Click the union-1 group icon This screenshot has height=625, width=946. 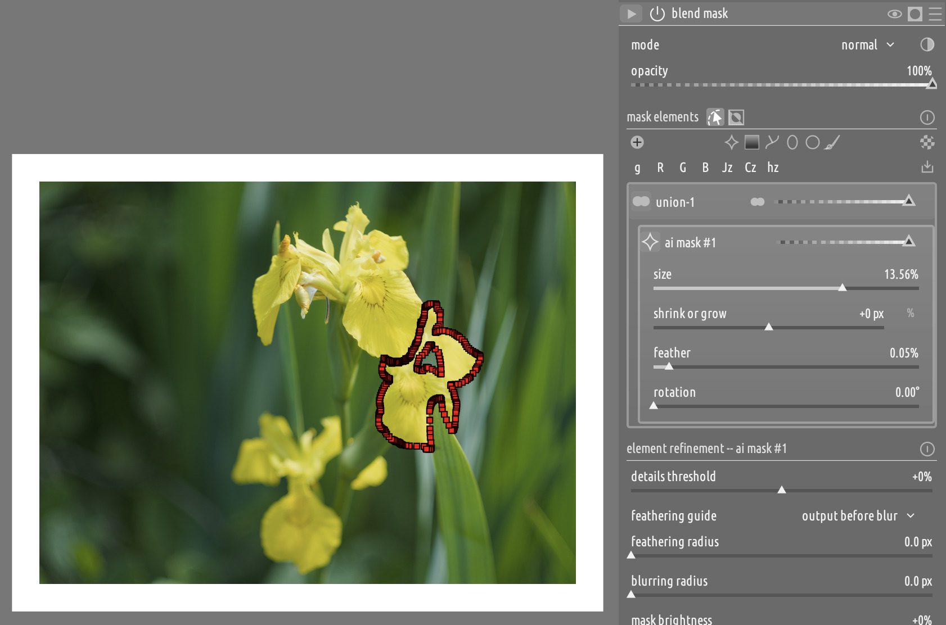[641, 201]
